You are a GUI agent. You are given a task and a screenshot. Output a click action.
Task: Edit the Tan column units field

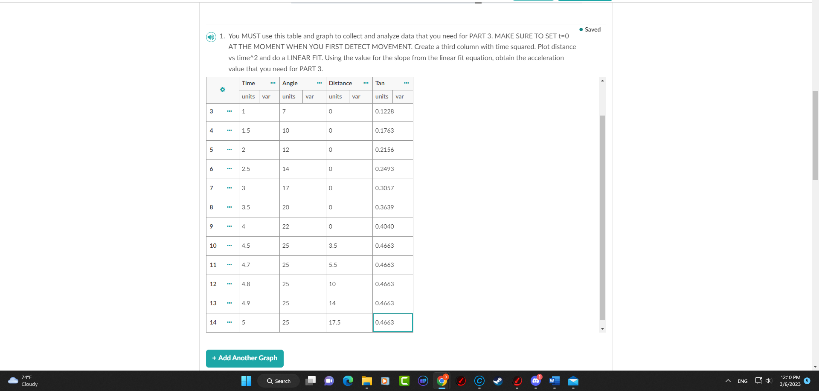(x=383, y=97)
